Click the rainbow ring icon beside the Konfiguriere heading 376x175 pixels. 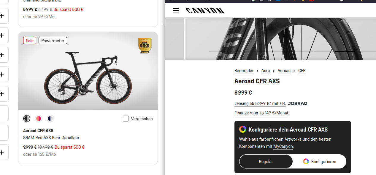point(243,129)
